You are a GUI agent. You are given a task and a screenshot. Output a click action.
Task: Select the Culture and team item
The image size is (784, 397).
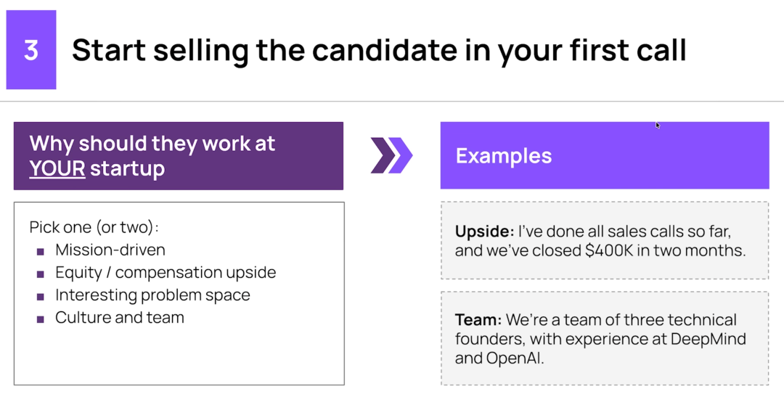(x=120, y=318)
